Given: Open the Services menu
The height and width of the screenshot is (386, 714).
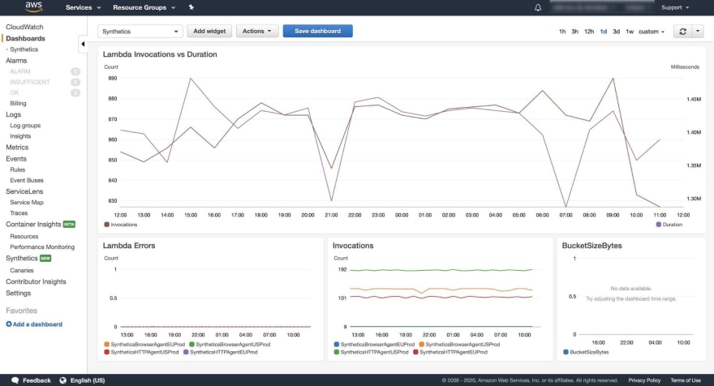Looking at the screenshot, I should (83, 7).
